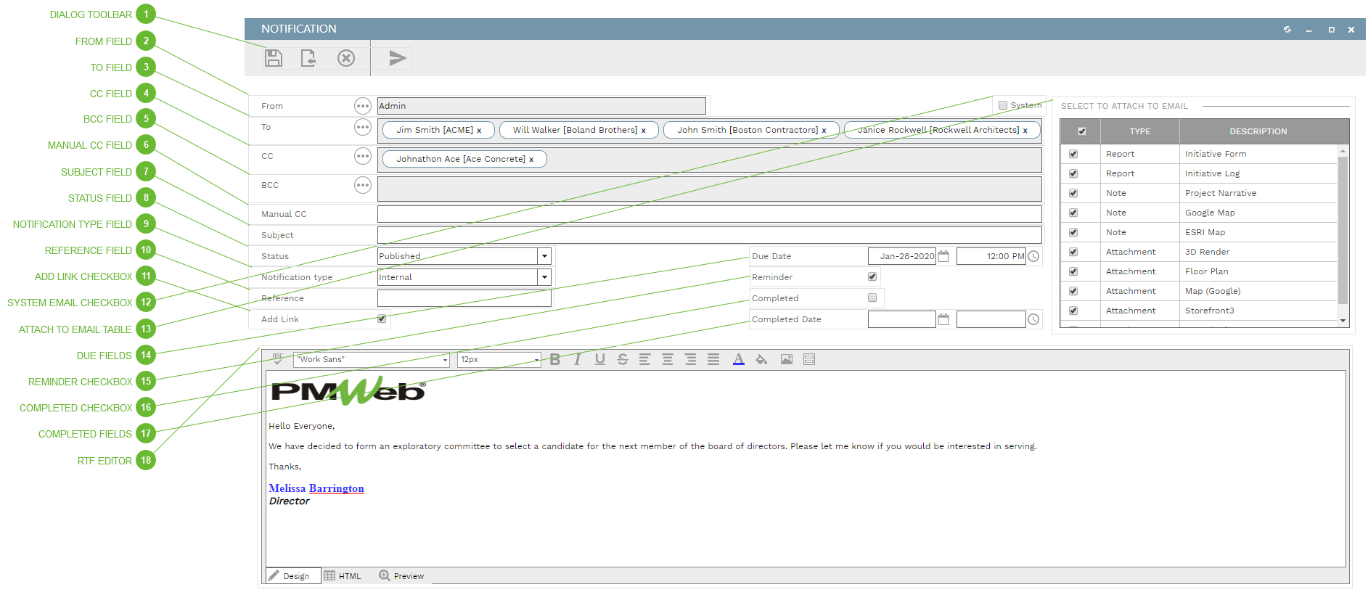1368x595 pixels.
Task: Click the insert image icon
Action: [x=787, y=360]
